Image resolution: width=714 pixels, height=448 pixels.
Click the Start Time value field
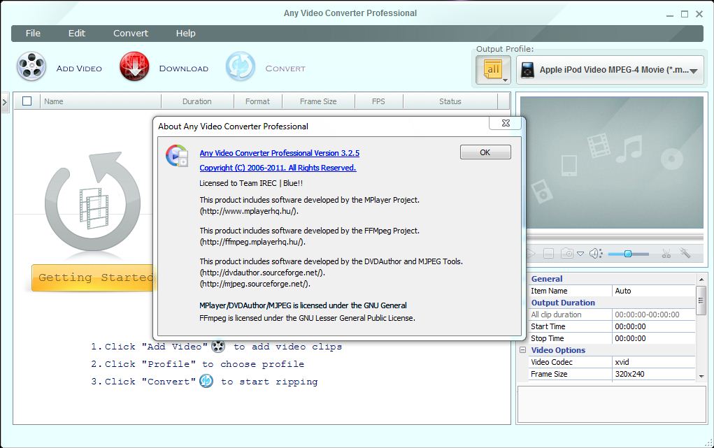pos(653,326)
